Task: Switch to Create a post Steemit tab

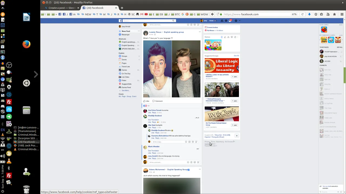Action: (x=62, y=8)
